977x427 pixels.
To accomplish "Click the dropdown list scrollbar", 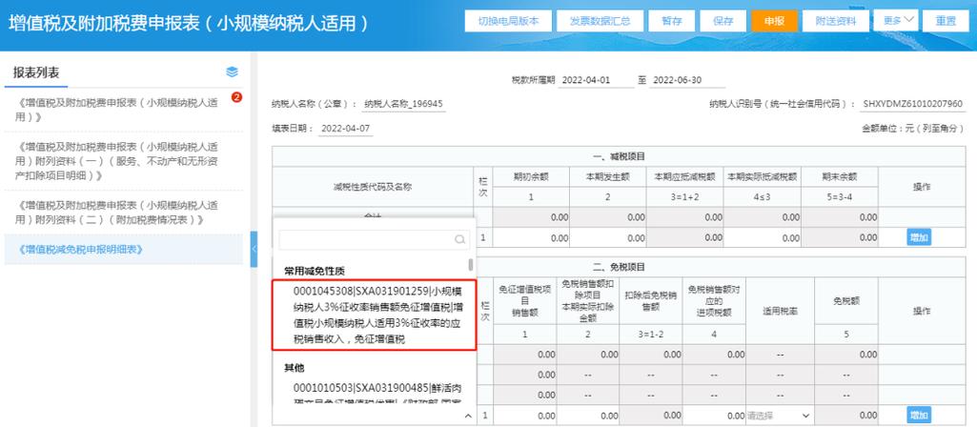I will click(x=471, y=265).
